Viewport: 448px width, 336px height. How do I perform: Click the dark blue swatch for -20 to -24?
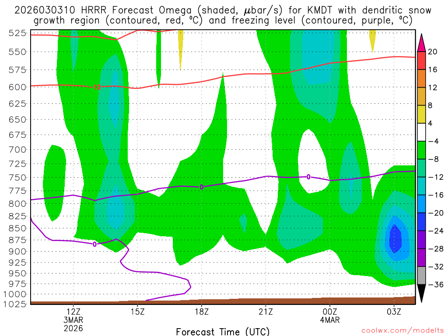421,222
